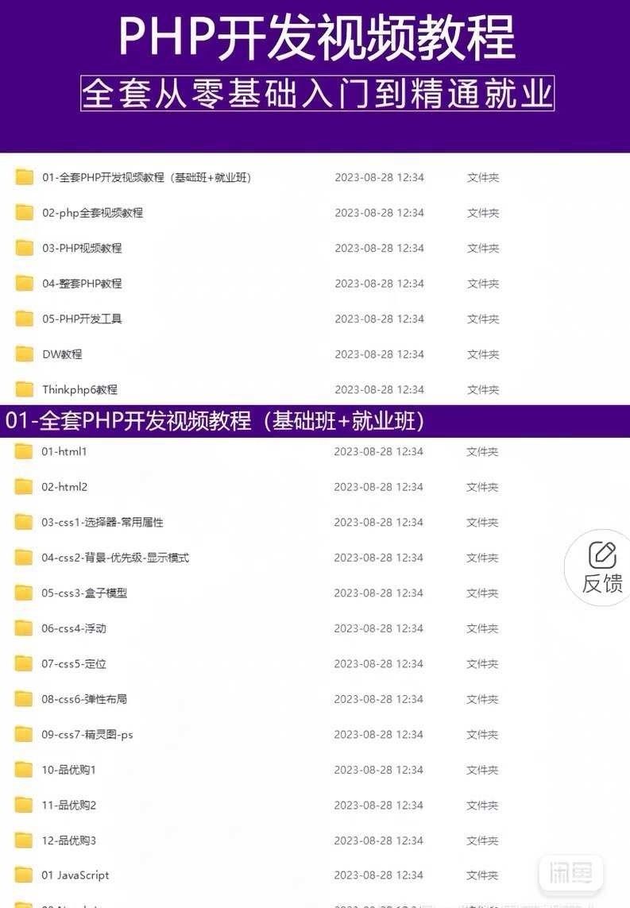This screenshot has width=630, height=908.
Task: Open the 08-css6-弹性布局 folder
Action: pyautogui.click(x=84, y=699)
